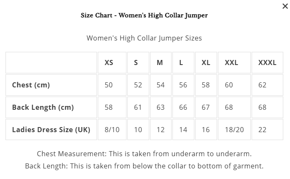Click the Women's High Collar Jumper Sizes caption
This screenshot has width=290, height=179.
click(x=144, y=38)
